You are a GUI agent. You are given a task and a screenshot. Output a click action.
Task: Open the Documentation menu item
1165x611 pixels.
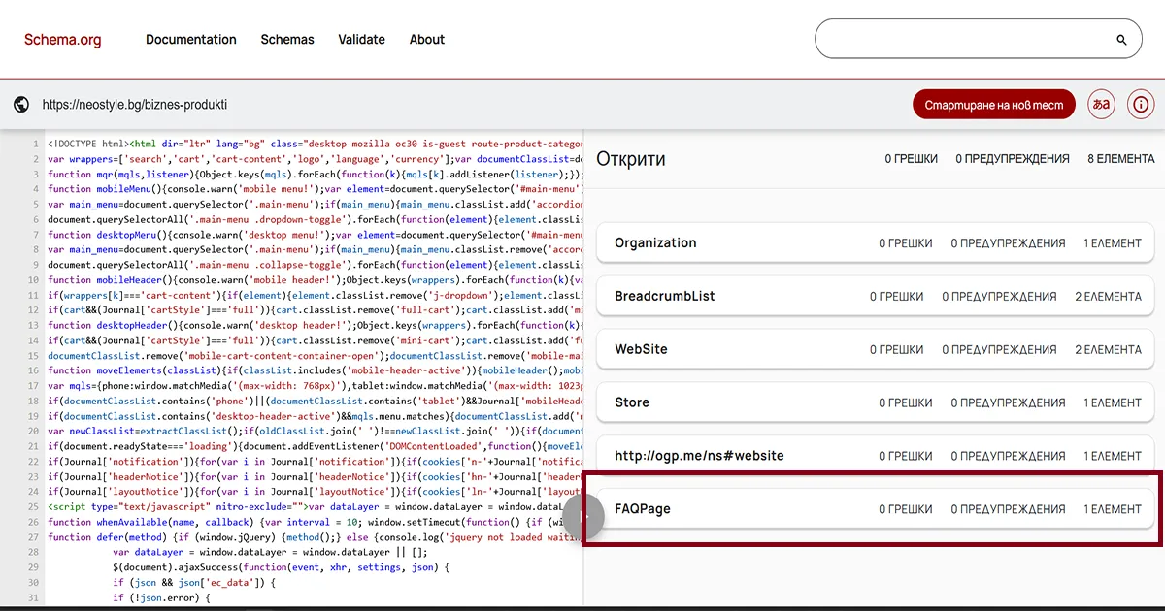190,39
